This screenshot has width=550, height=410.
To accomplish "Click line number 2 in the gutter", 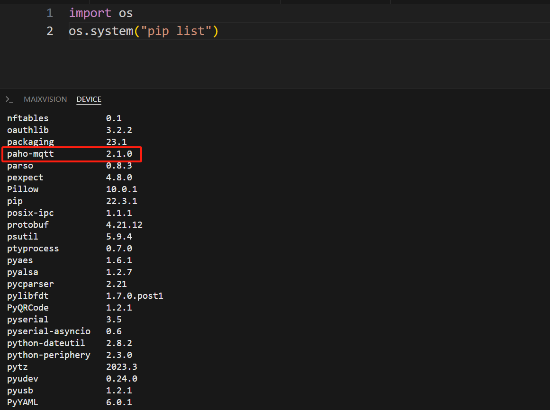I will (x=50, y=32).
